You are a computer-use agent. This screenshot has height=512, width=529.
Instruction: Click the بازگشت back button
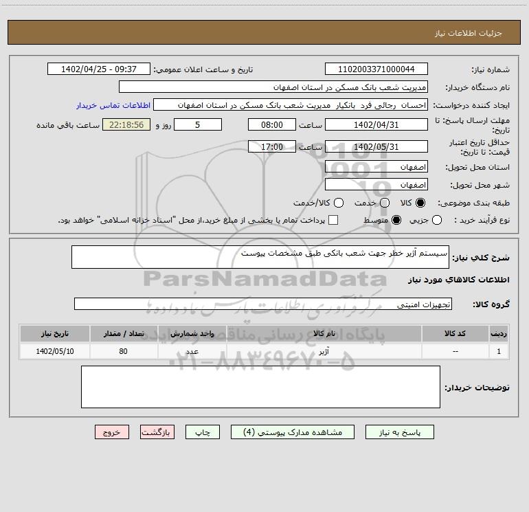tap(157, 432)
